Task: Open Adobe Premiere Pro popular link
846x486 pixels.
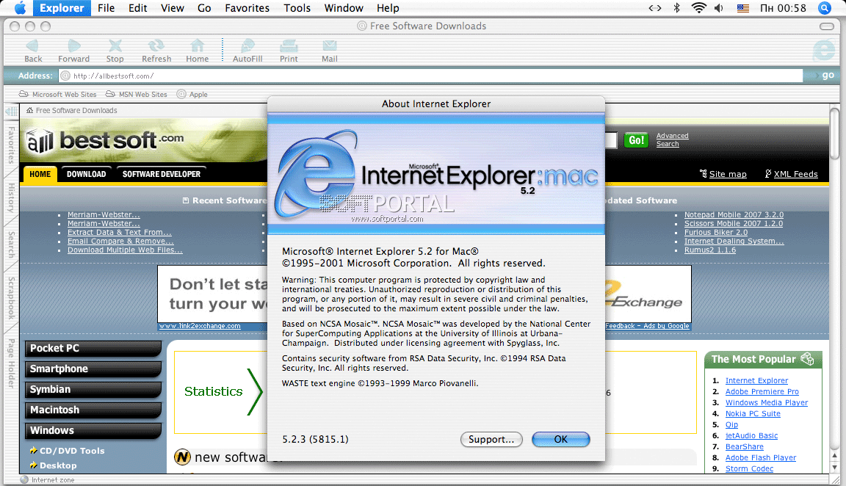Action: 762,391
